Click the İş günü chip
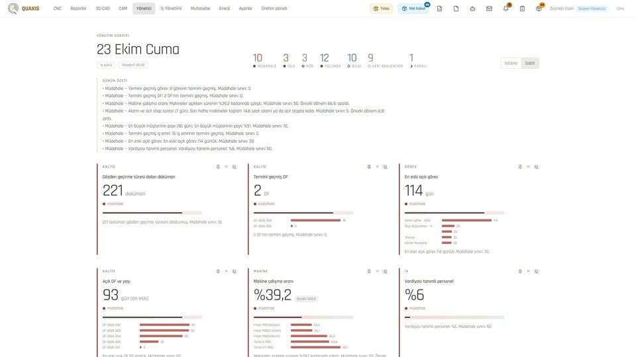This screenshot has height=357, width=636. coord(106,65)
